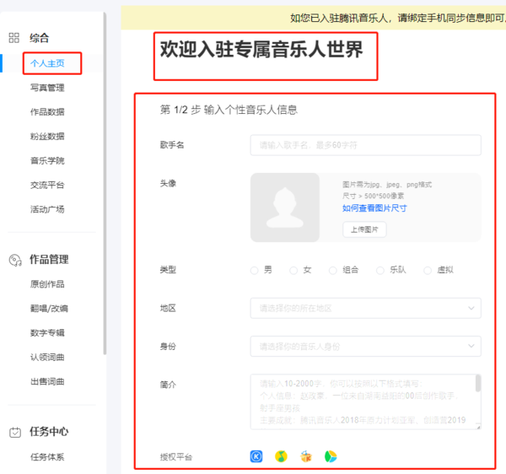Image resolution: width=506 pixels, height=474 pixels.
Task: Click the 综合 section grid icon
Action: [13, 38]
